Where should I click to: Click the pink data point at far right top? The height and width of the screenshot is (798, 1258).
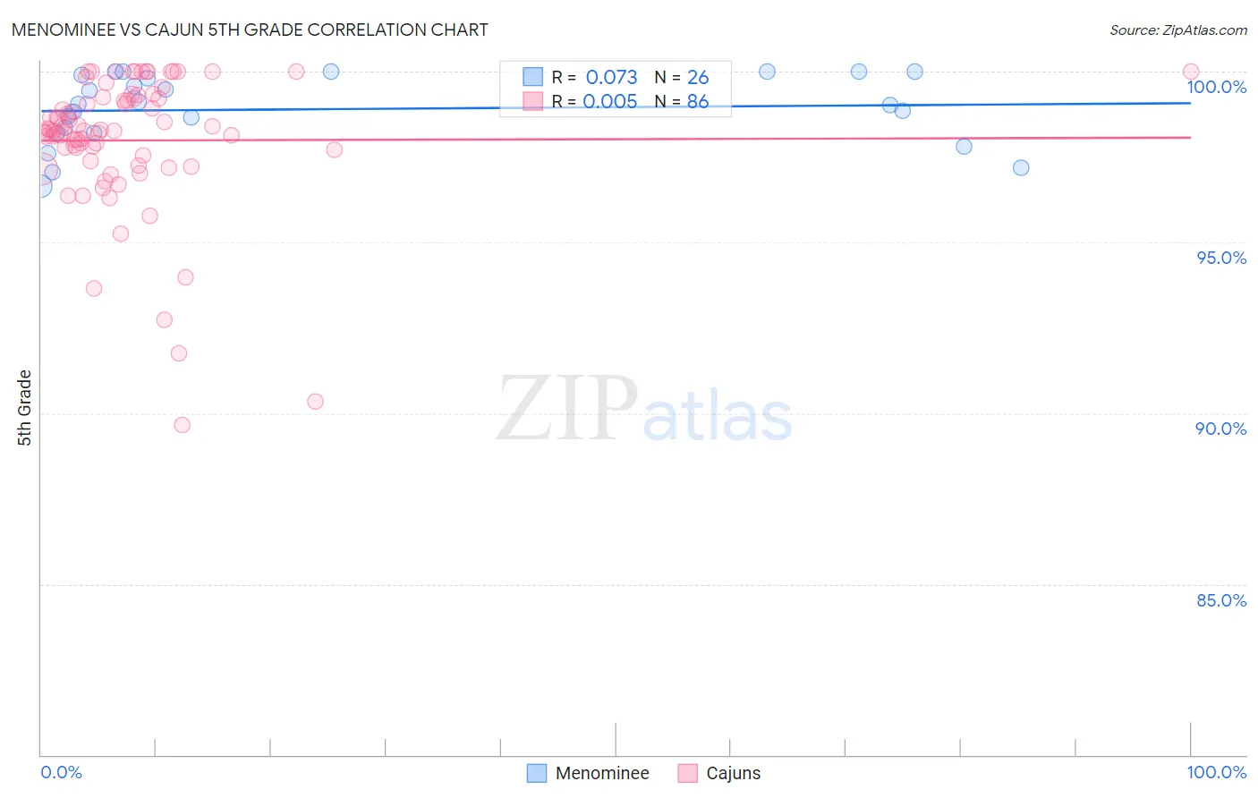[1191, 72]
